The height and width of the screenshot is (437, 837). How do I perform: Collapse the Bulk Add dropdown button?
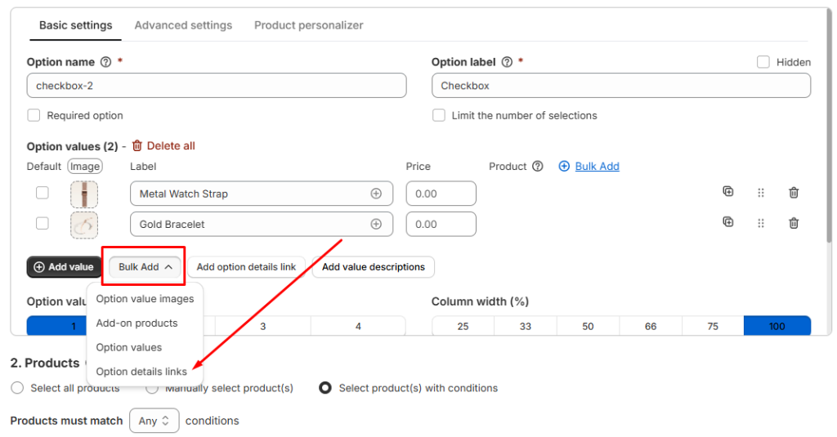(145, 267)
